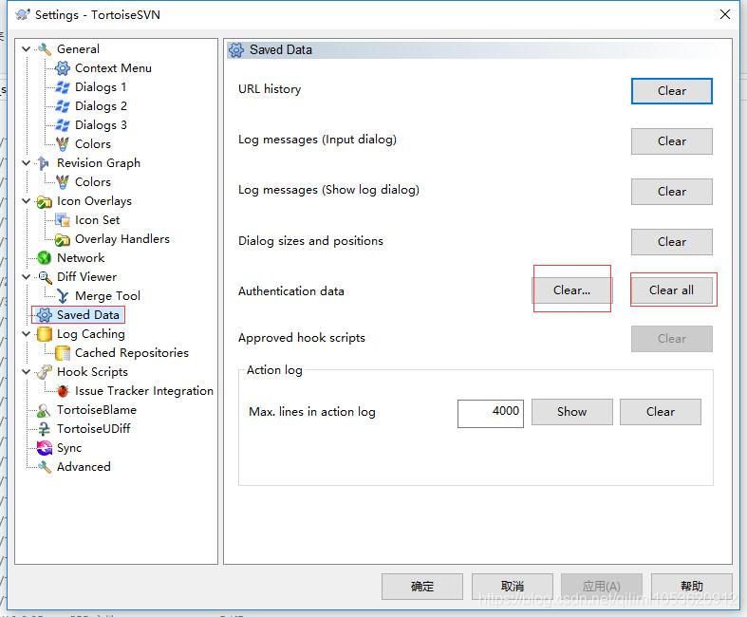Click the Saved Data header gear icon
The height and width of the screenshot is (617, 747).
(x=235, y=50)
